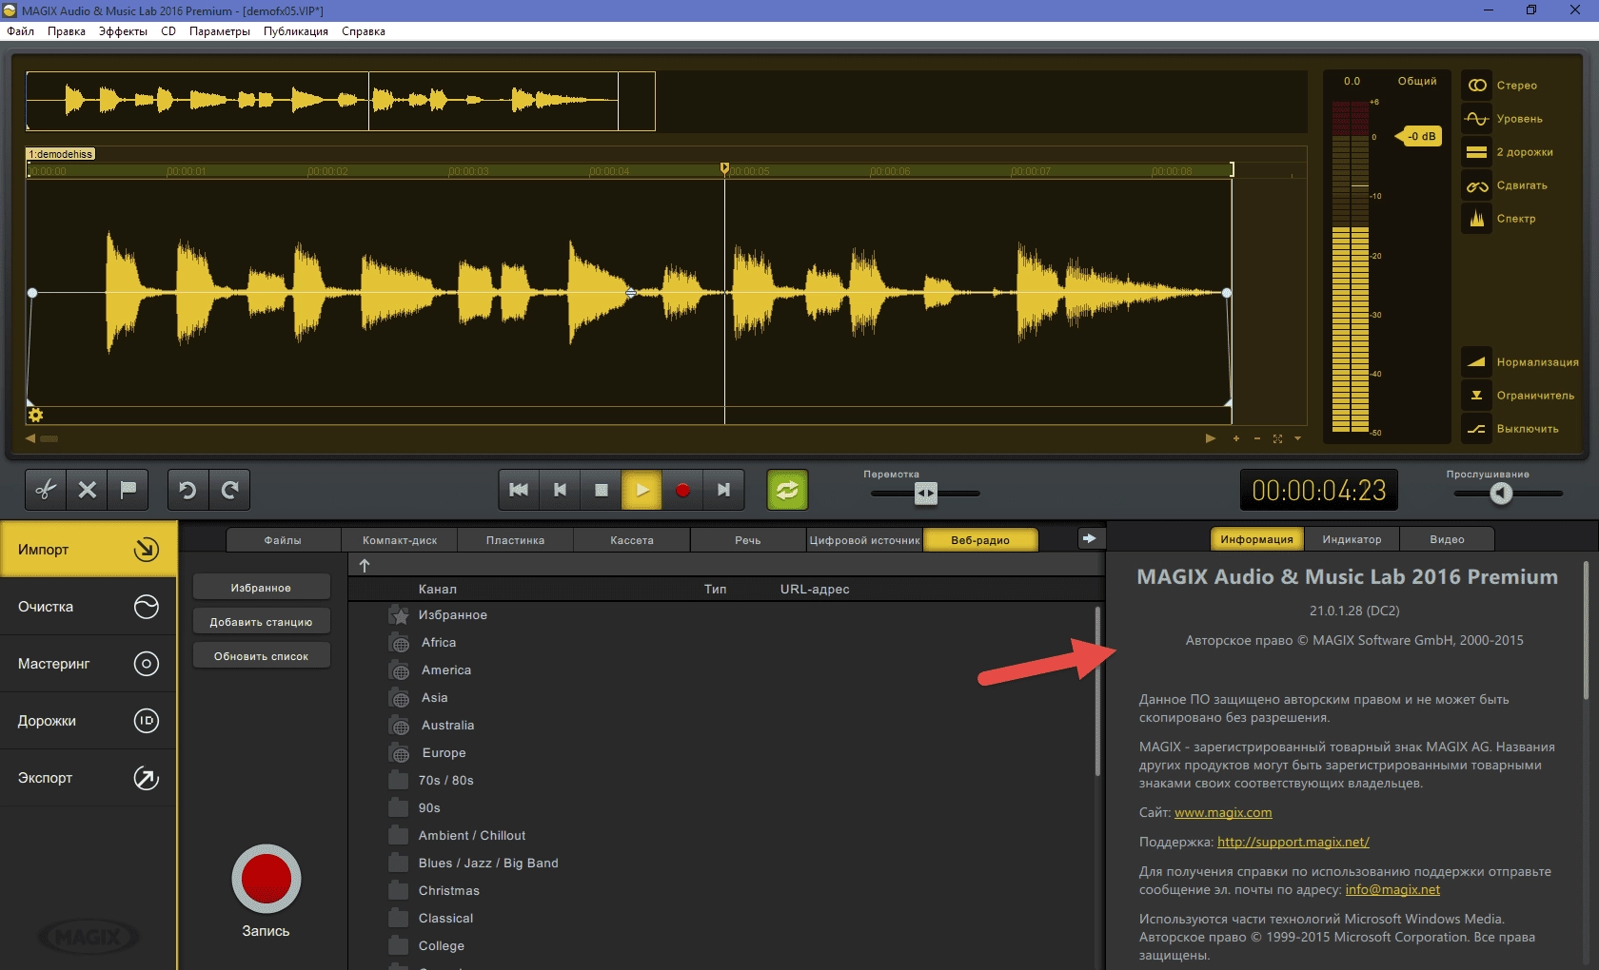The image size is (1599, 970).
Task: Open the Правка menu
Action: (x=67, y=31)
